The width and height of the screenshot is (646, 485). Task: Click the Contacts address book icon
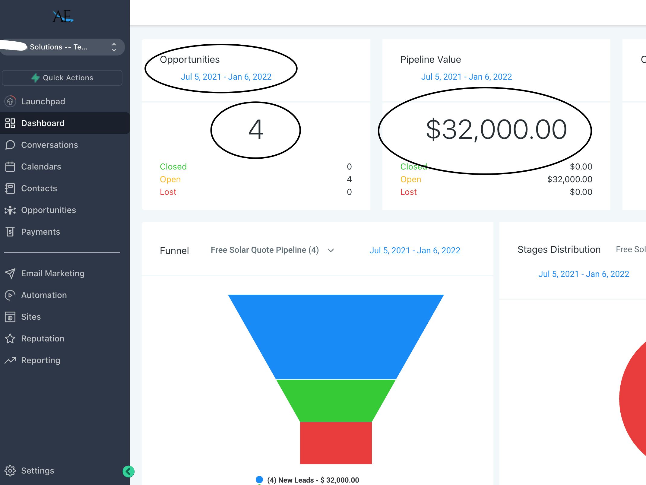pyautogui.click(x=10, y=188)
